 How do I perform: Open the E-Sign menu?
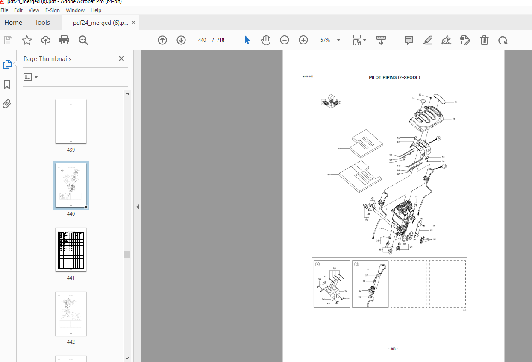pyautogui.click(x=53, y=10)
